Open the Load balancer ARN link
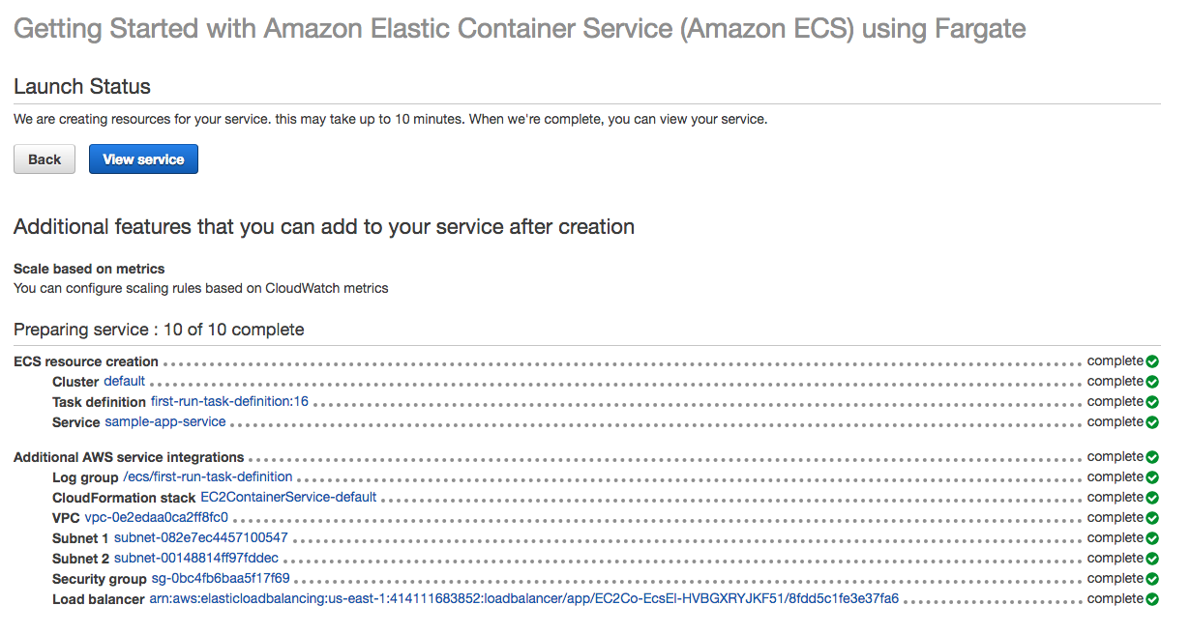1191x634 pixels. coord(523,599)
